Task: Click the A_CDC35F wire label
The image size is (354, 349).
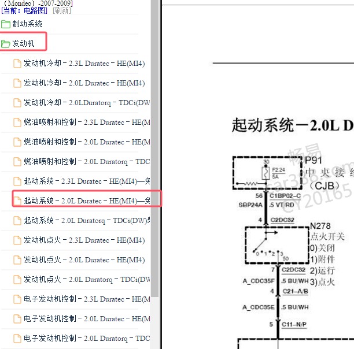Action: [259, 281]
